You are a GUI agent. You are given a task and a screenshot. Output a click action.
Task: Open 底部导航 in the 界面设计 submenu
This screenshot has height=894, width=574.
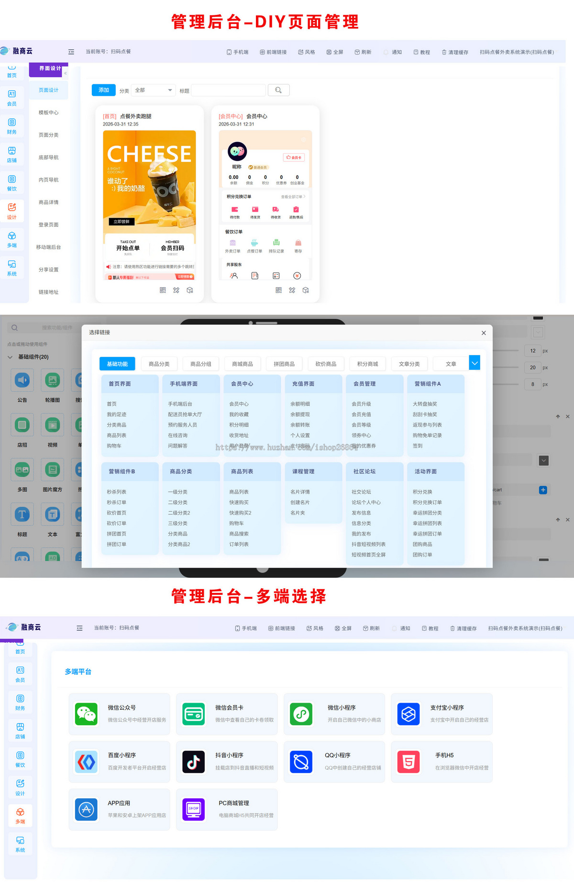click(49, 157)
